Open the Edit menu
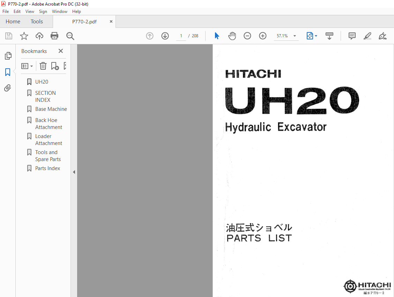Screen dimensions: 394x297 [x=17, y=11]
